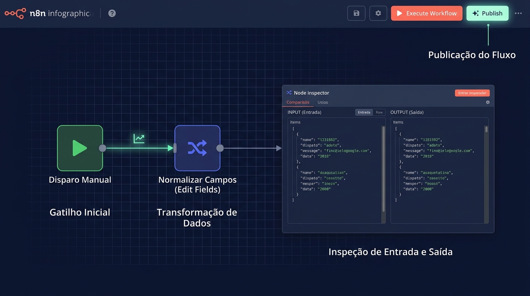This screenshot has width=530, height=296.
Task: Click the save floppy disk icon
Action: coord(356,13)
